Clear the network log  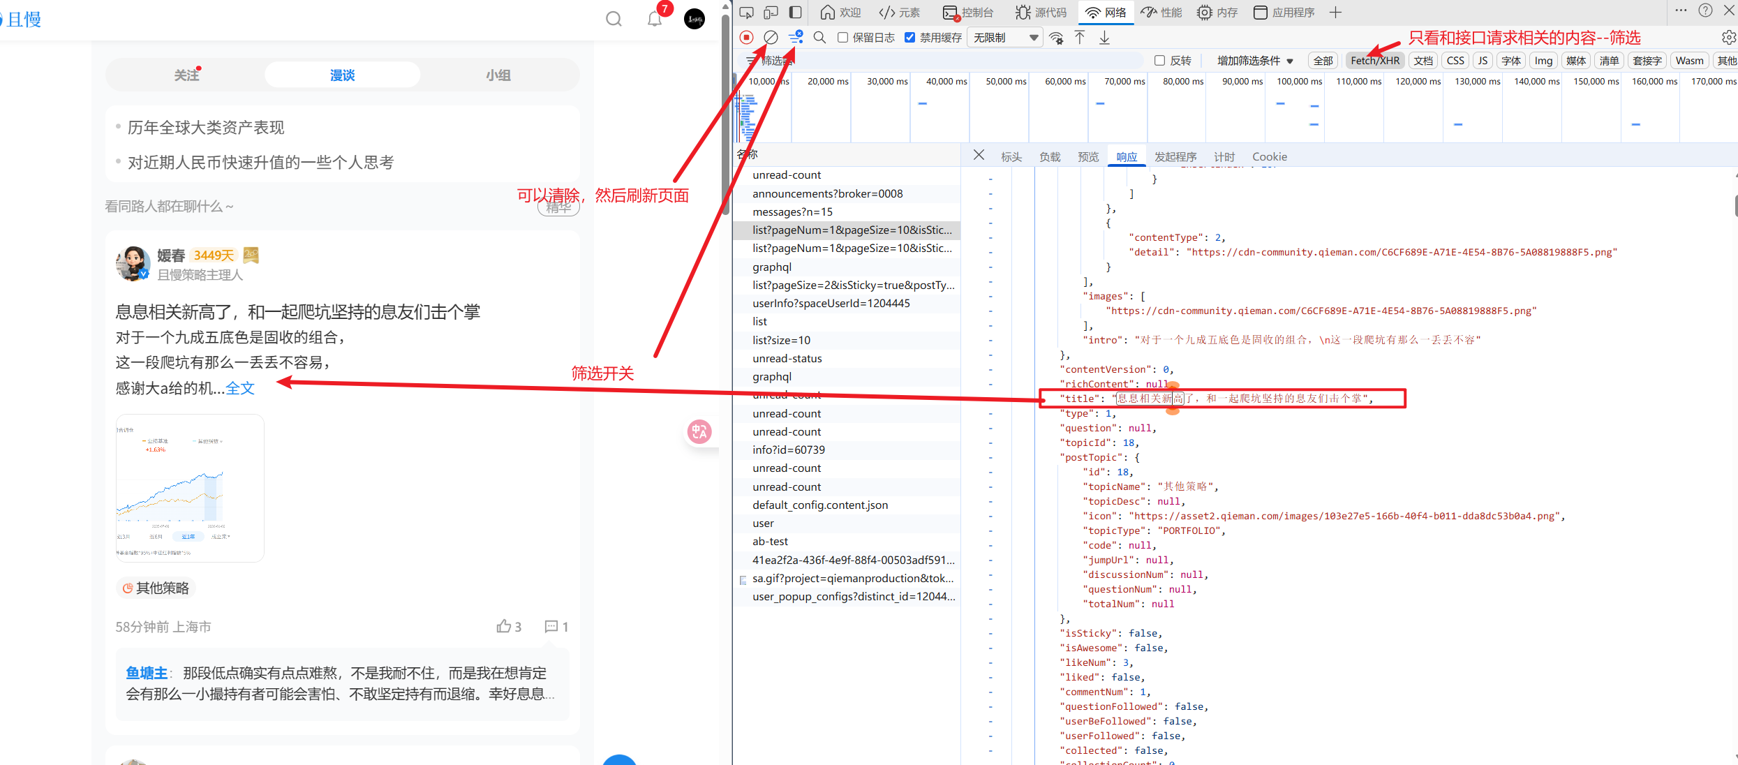tap(771, 38)
